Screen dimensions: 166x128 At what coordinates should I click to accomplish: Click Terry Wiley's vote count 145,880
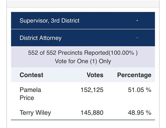tap(92, 113)
